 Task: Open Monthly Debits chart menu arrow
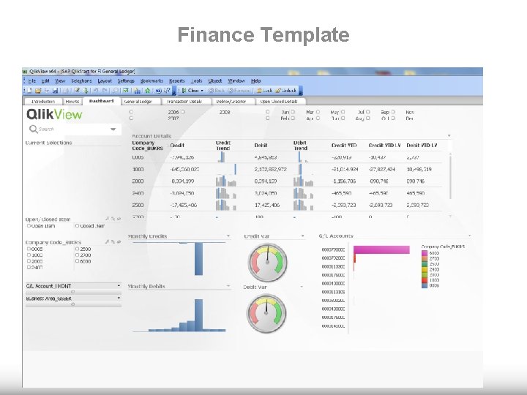click(228, 286)
